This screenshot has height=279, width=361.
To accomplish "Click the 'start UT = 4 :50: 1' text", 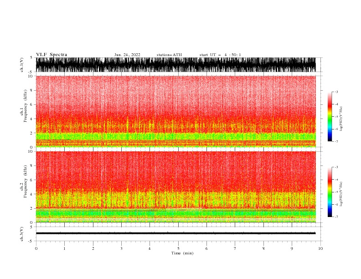I will coord(220,55).
